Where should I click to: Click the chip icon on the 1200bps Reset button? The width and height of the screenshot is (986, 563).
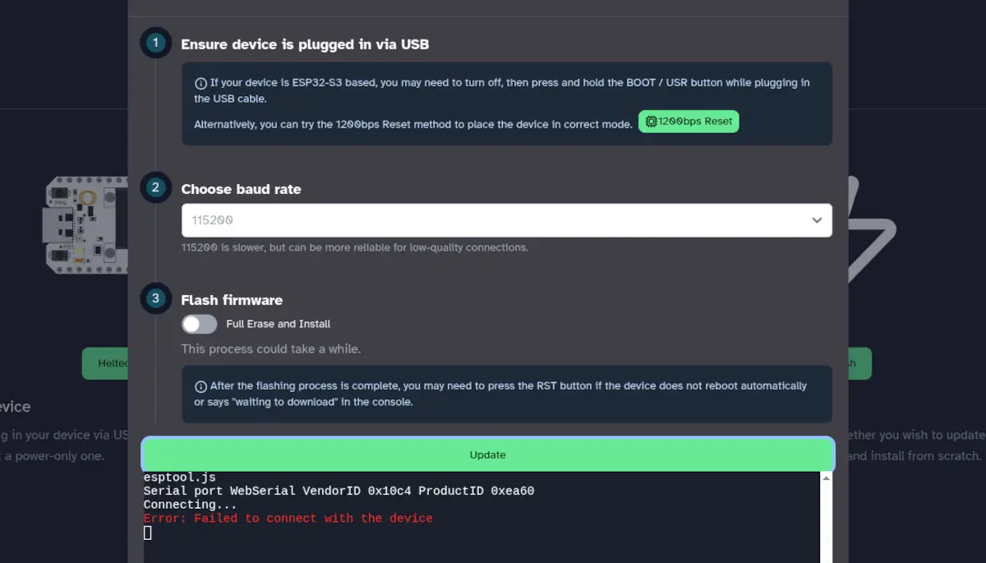click(651, 122)
